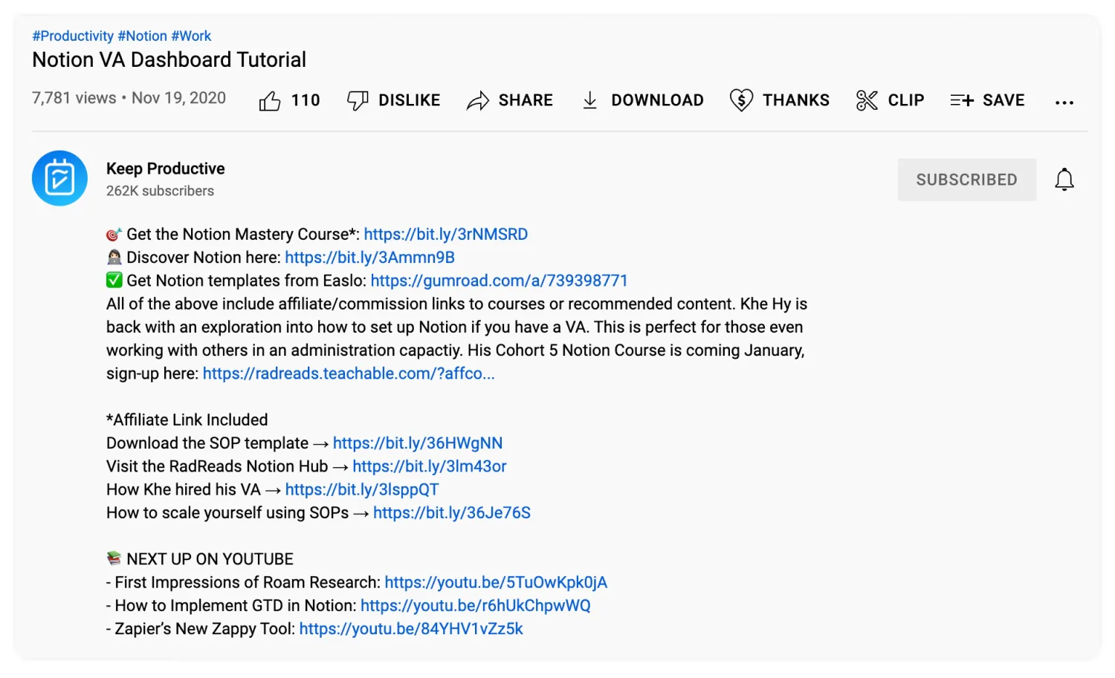The width and height of the screenshot is (1115, 678).
Task: Click the 7,781 views date text
Action: (129, 98)
